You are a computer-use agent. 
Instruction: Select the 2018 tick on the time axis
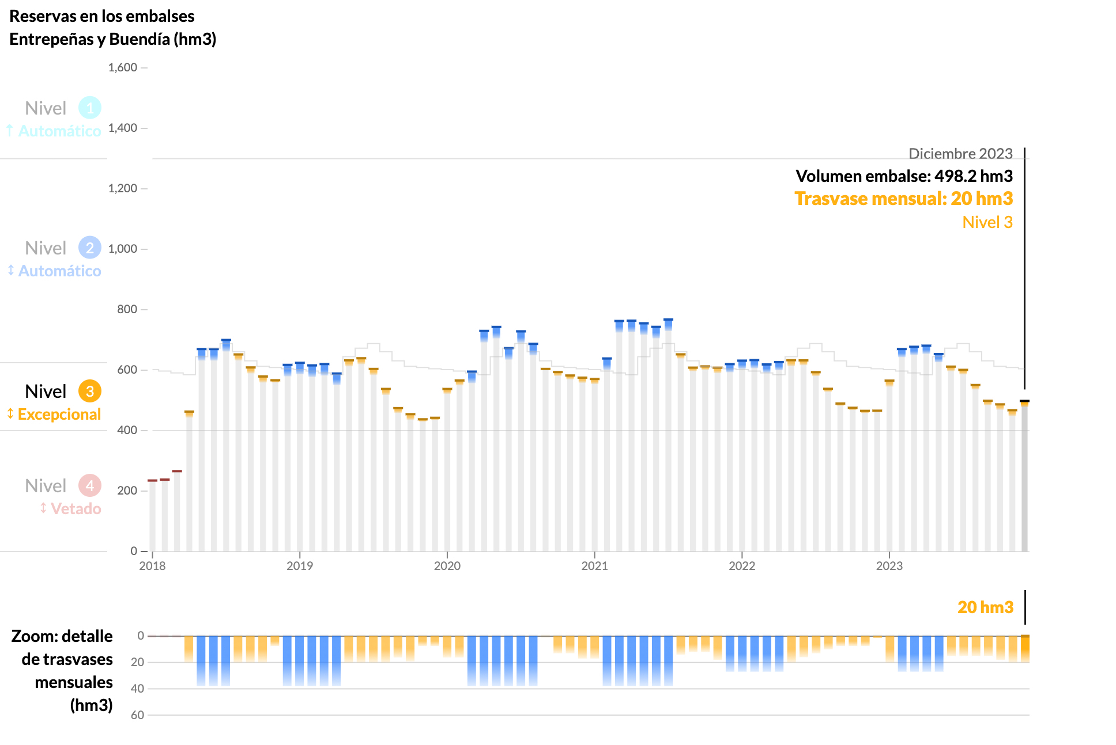(x=152, y=565)
